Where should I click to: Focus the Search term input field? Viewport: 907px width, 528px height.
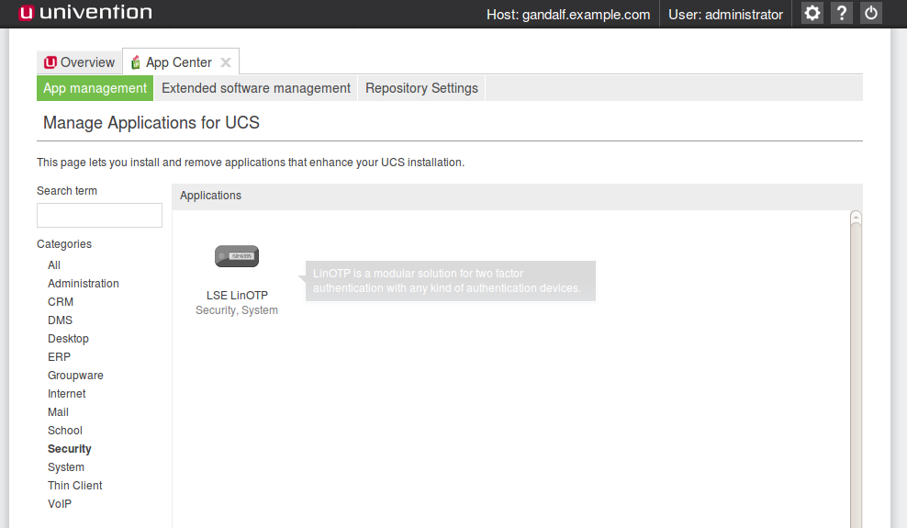pos(99,216)
